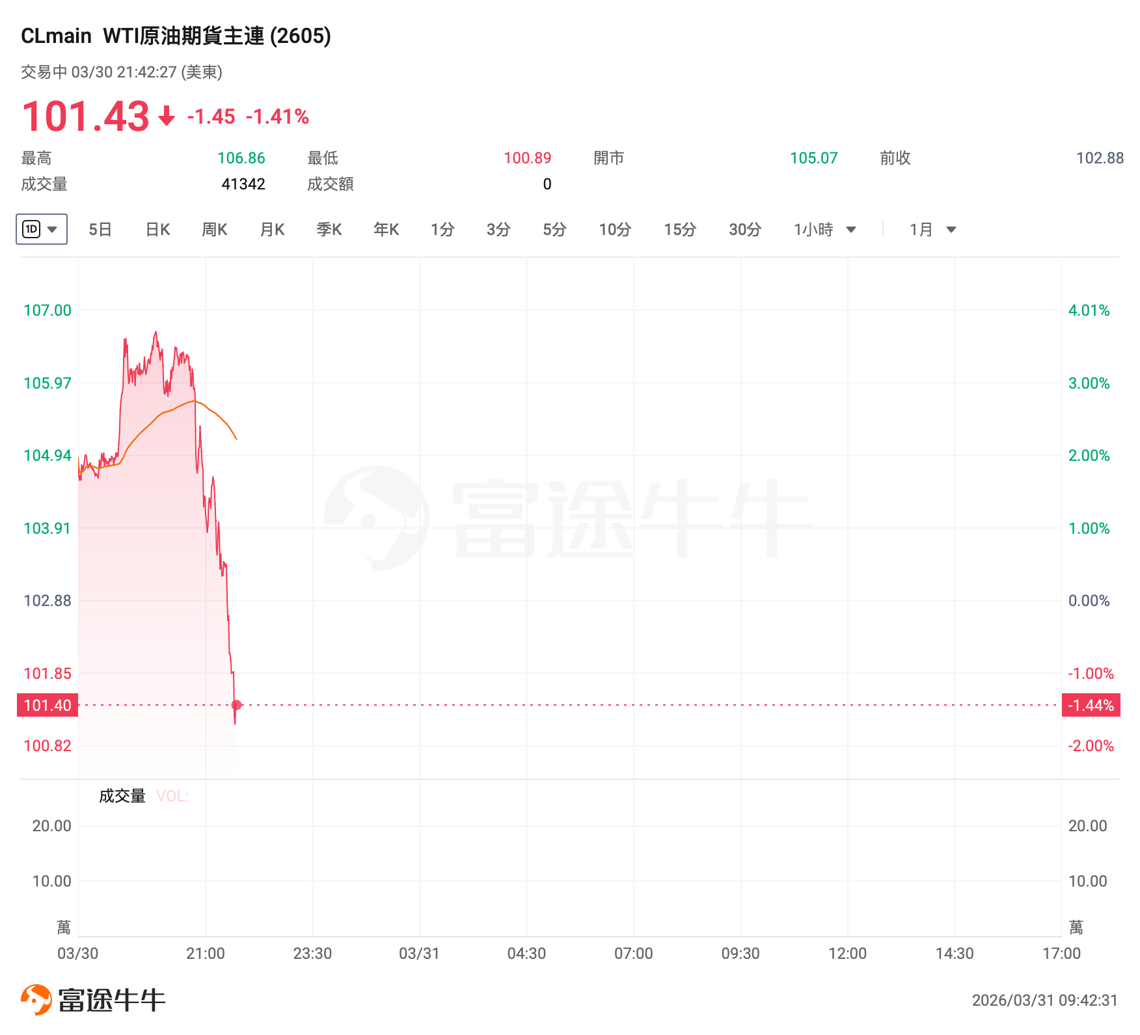The height and width of the screenshot is (1035, 1140).
Task: Pick the 30分 interval
Action: [745, 230]
